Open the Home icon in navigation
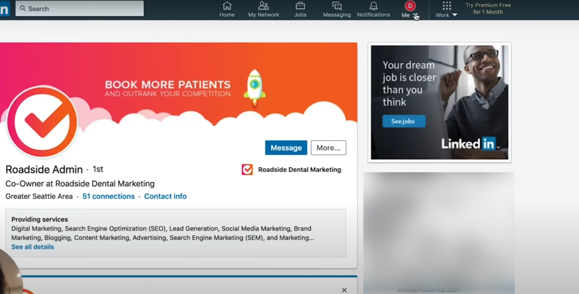Image resolution: width=579 pixels, height=294 pixels. pyautogui.click(x=227, y=6)
